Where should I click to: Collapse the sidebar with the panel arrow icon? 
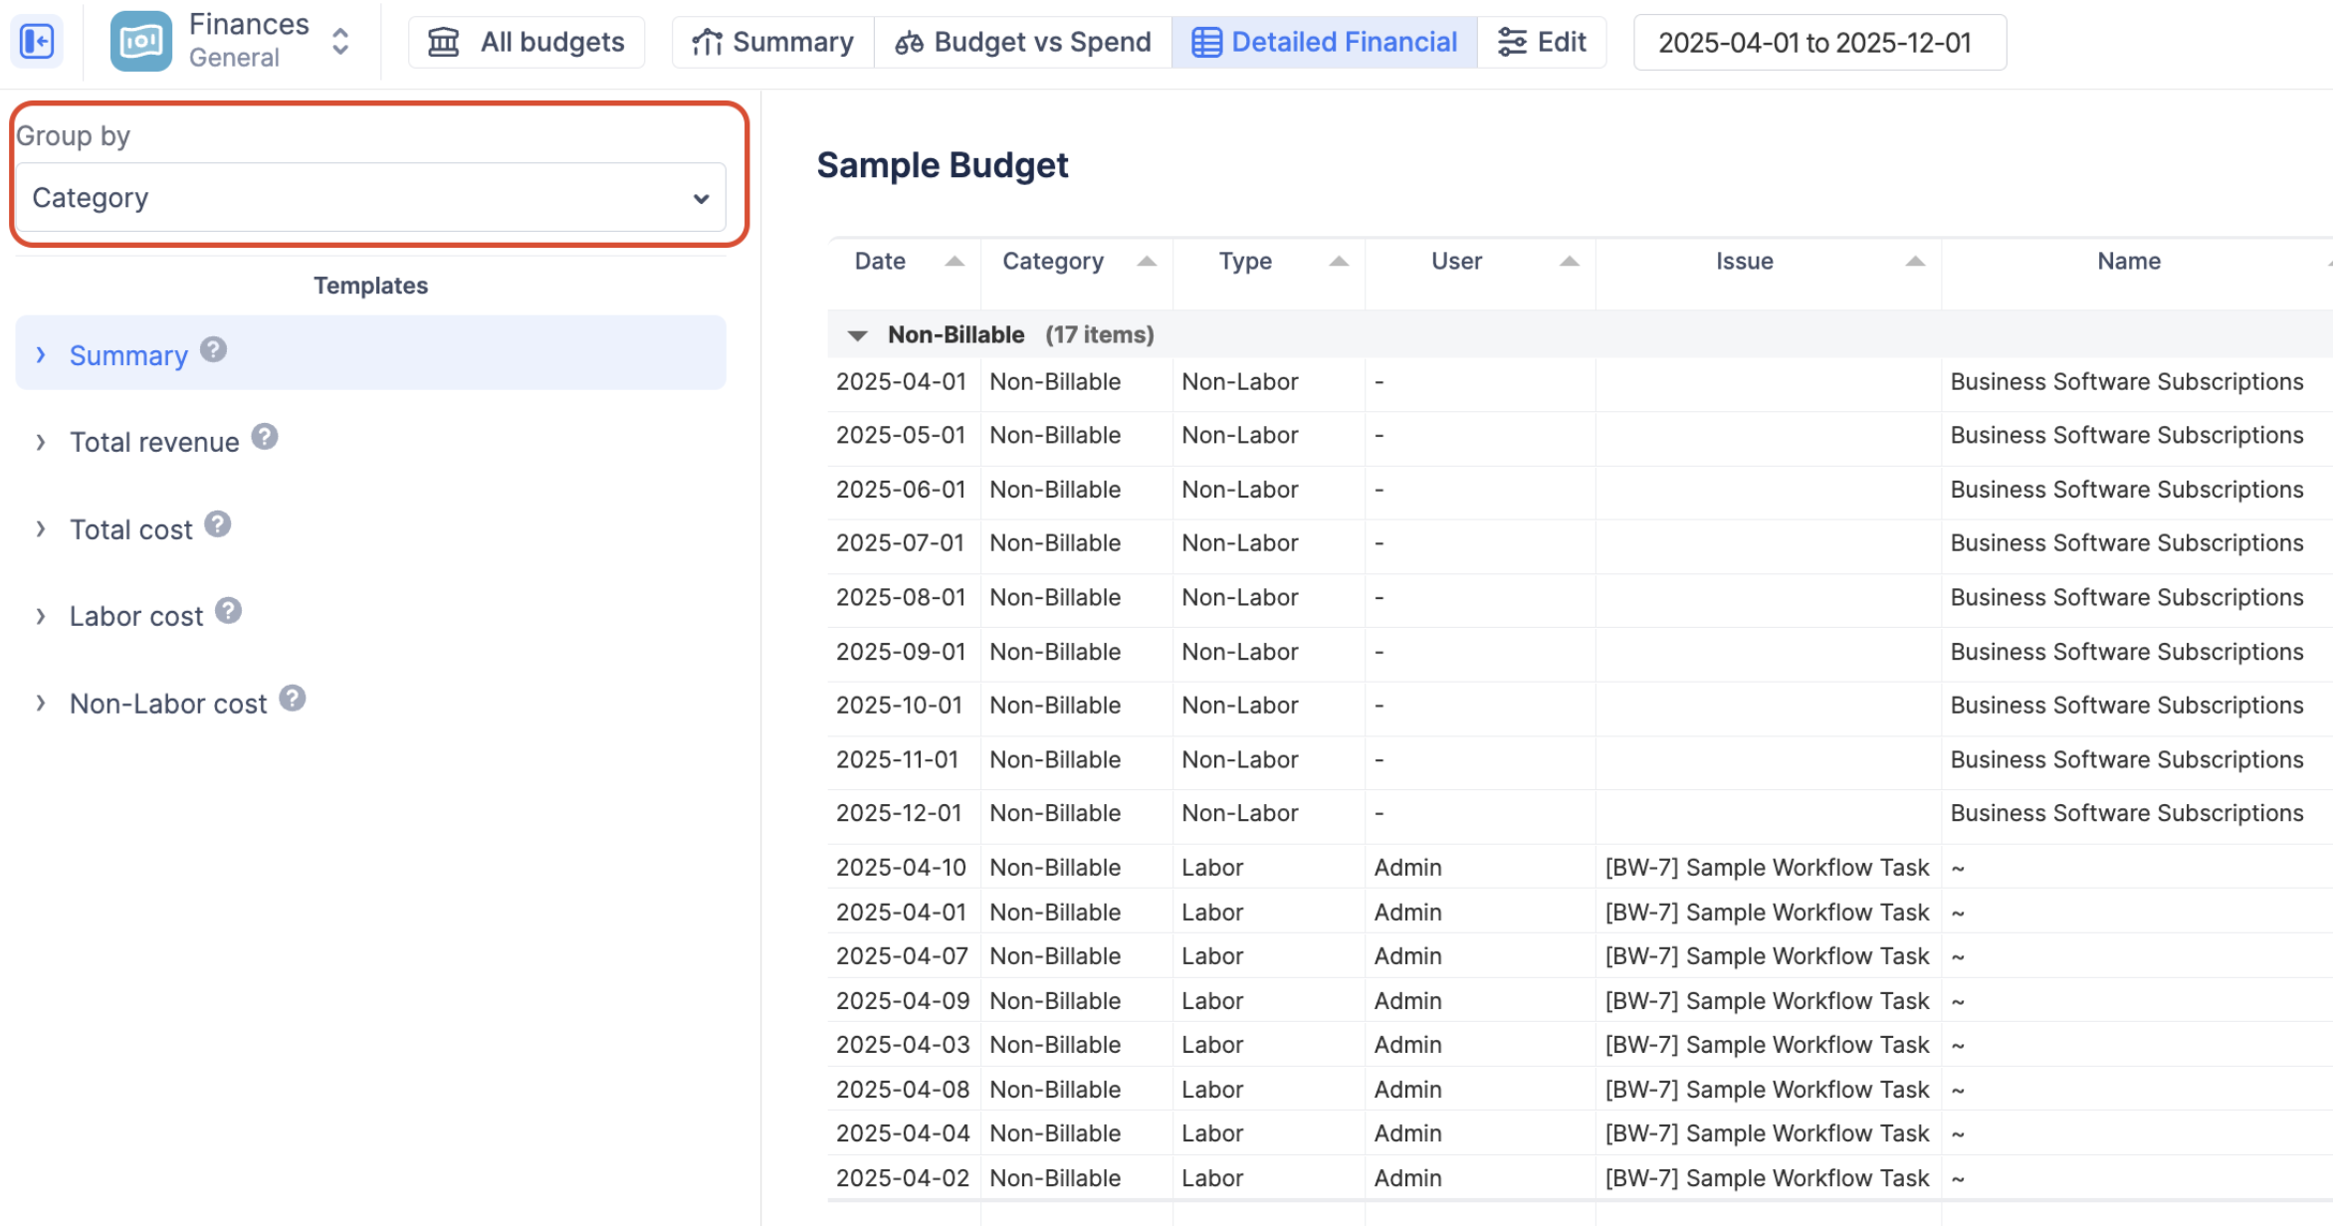[37, 42]
